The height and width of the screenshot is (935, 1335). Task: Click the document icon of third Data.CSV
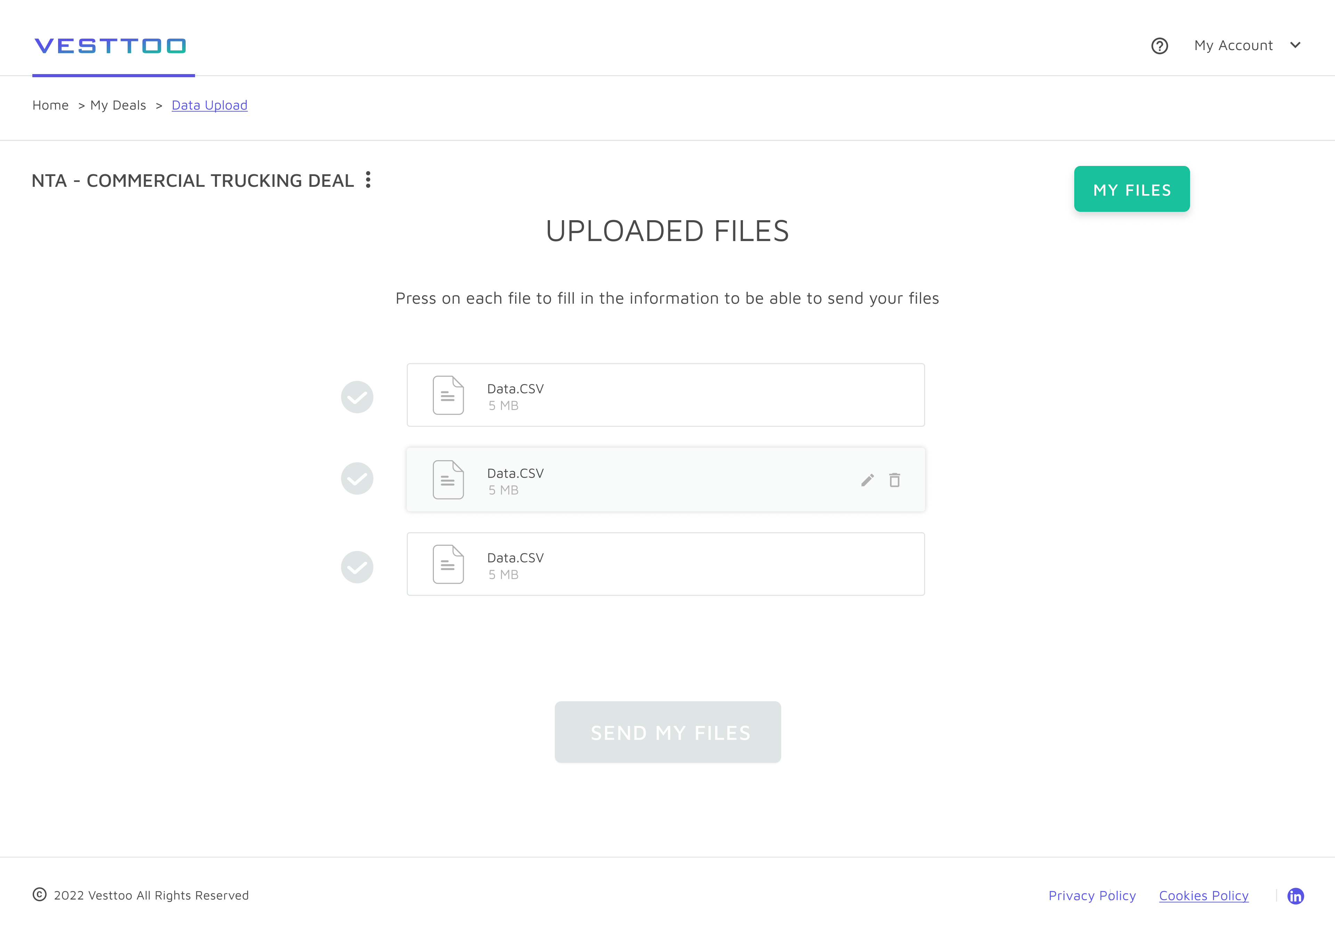click(448, 564)
